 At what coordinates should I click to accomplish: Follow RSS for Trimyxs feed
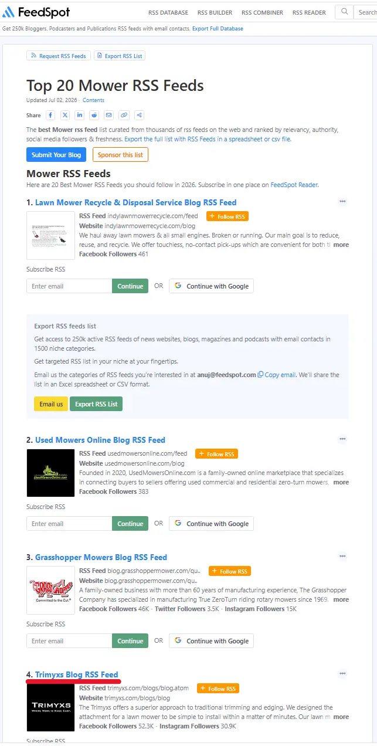(x=218, y=689)
